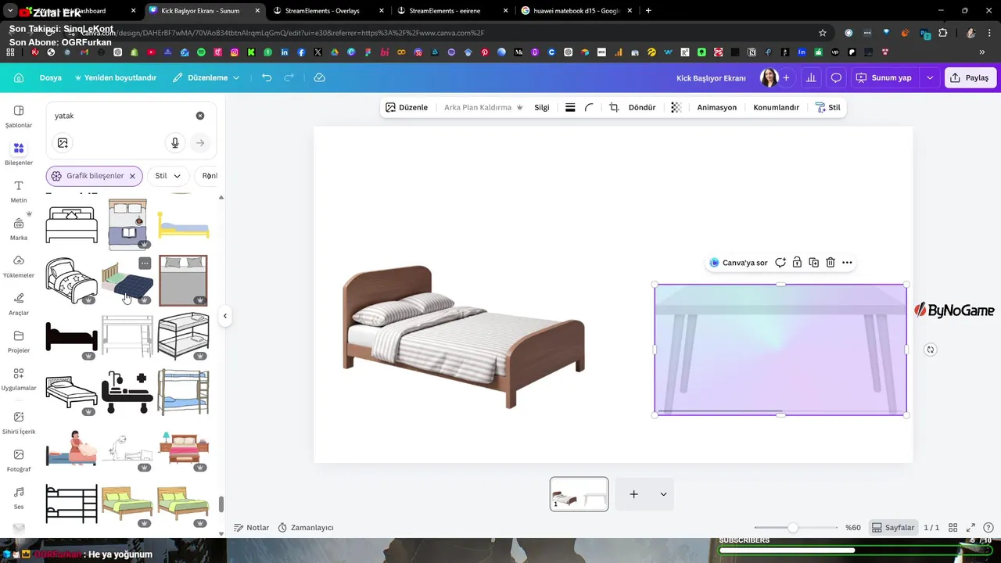Open the Yüklemeler uploads panel
This screenshot has height=563, width=1001.
tap(19, 267)
